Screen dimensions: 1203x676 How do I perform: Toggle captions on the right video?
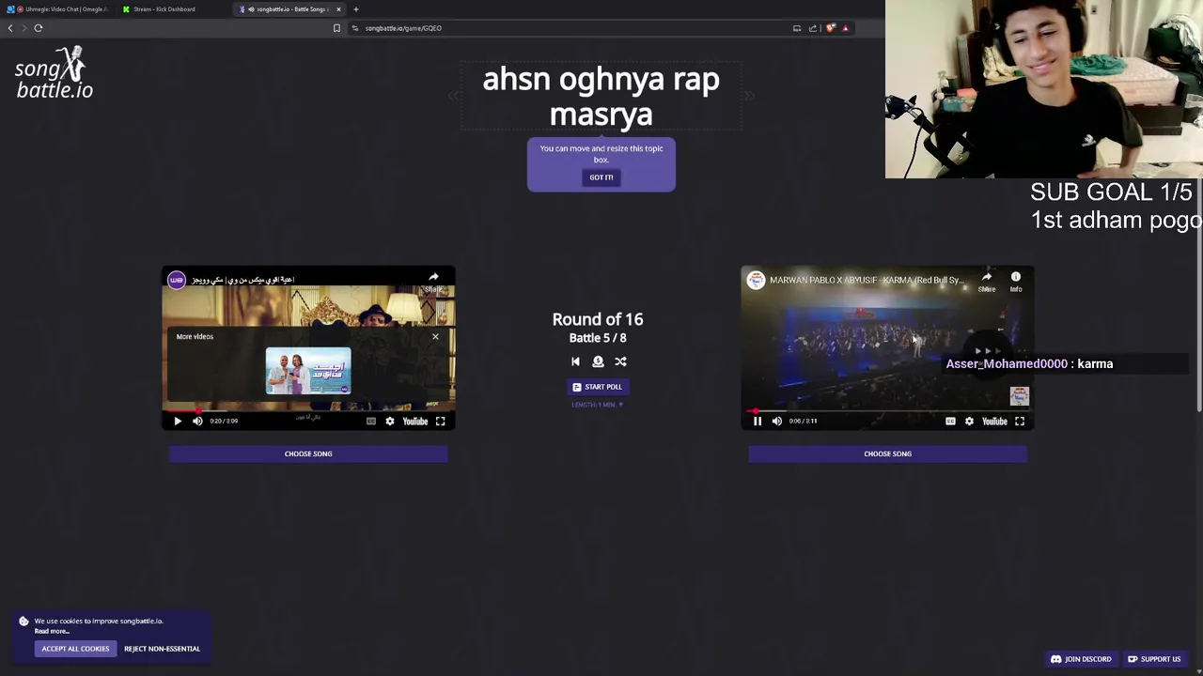[950, 422]
